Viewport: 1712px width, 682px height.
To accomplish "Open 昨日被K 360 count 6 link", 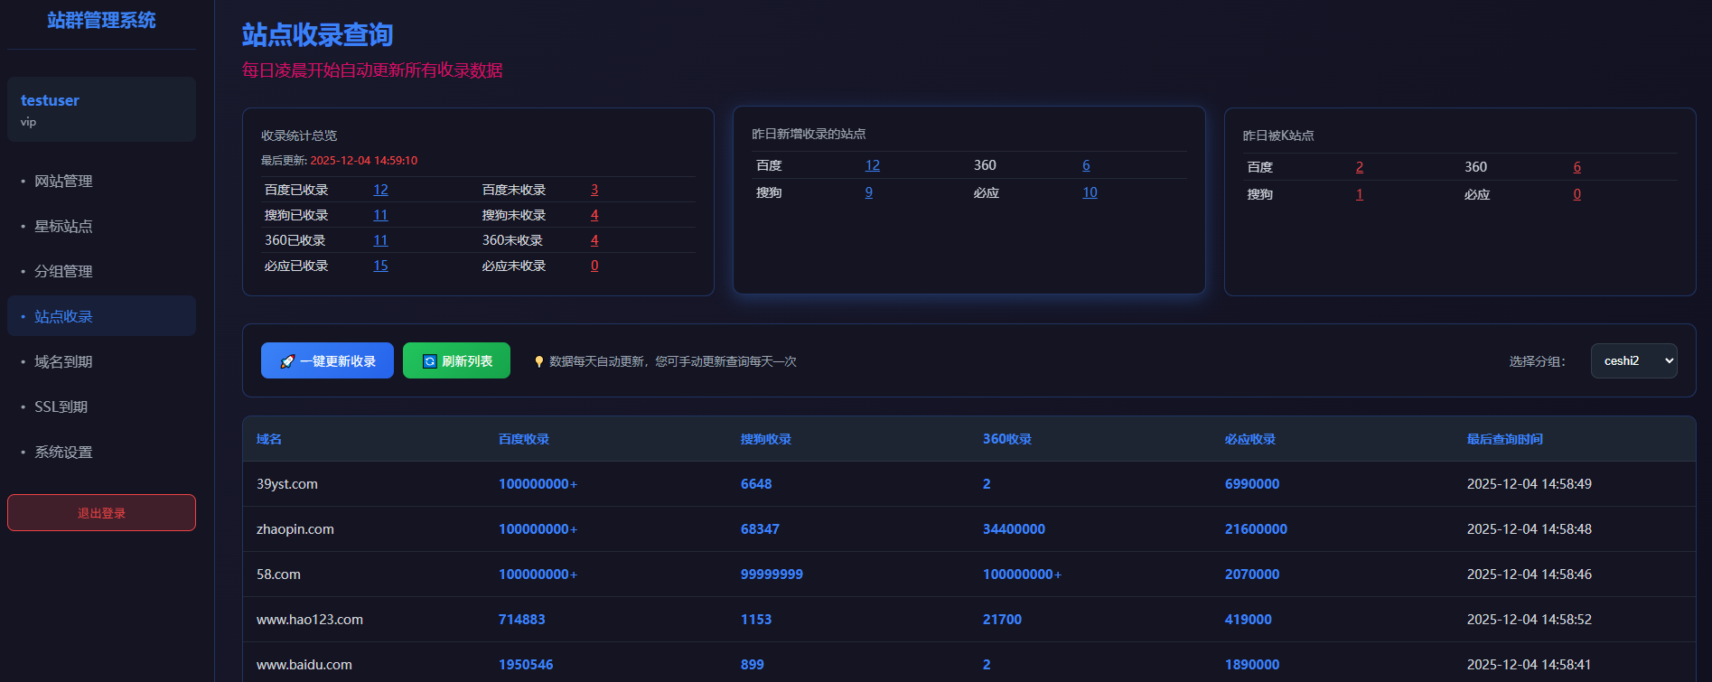I will pos(1577,167).
